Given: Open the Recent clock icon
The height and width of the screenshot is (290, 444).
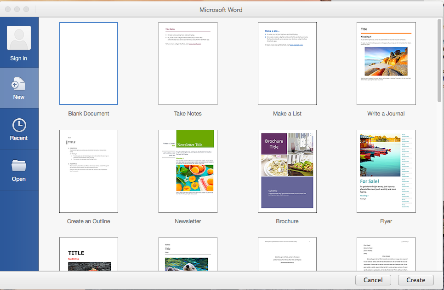Looking at the screenshot, I should (19, 125).
